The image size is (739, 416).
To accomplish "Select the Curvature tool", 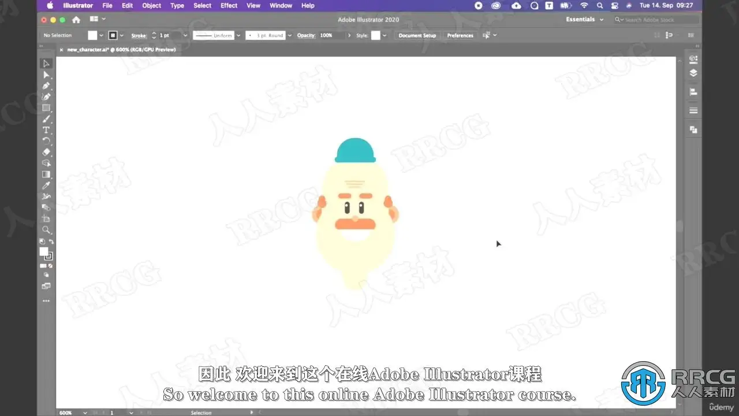I will (46, 96).
